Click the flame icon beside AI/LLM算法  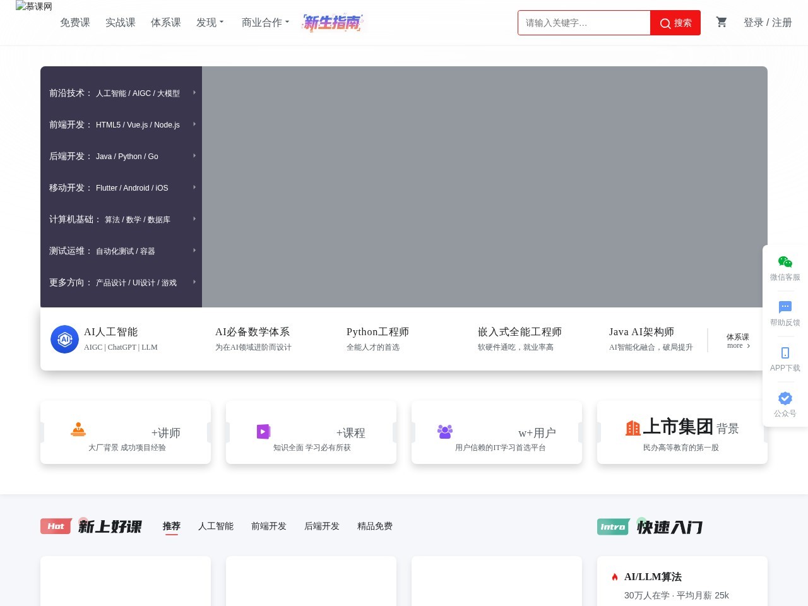(614, 576)
